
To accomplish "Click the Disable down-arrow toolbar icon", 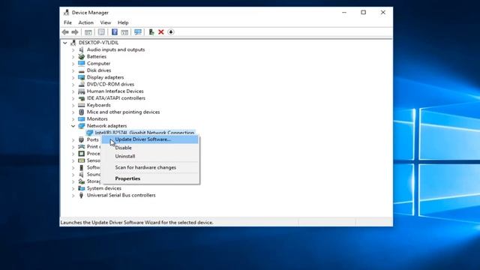I will coord(171,32).
